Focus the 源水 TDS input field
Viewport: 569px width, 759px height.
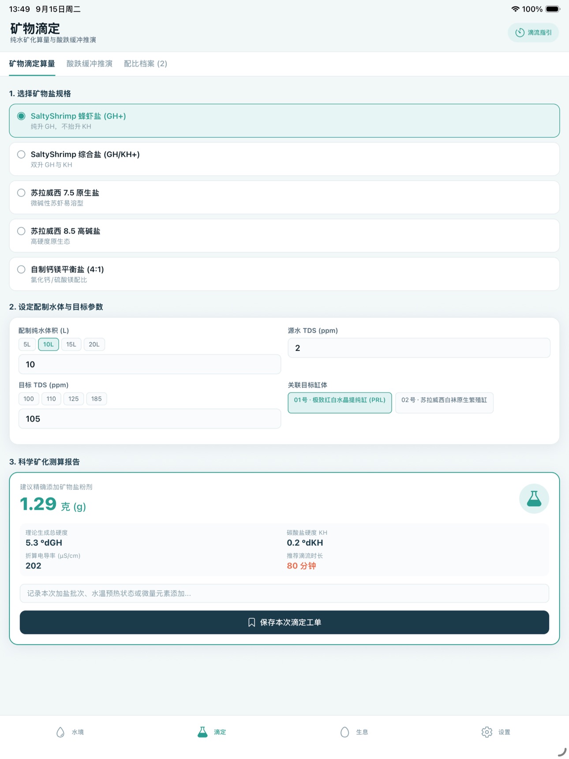click(419, 348)
